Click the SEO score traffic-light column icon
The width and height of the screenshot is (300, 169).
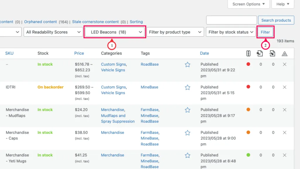(x=248, y=53)
